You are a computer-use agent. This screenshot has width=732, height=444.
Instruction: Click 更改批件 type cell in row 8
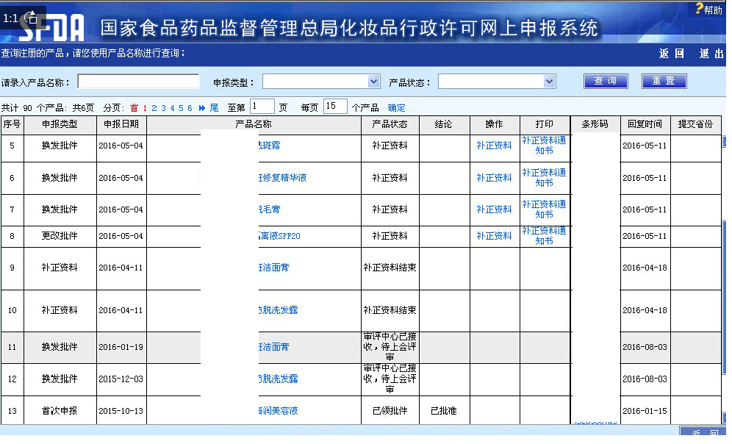pos(60,236)
